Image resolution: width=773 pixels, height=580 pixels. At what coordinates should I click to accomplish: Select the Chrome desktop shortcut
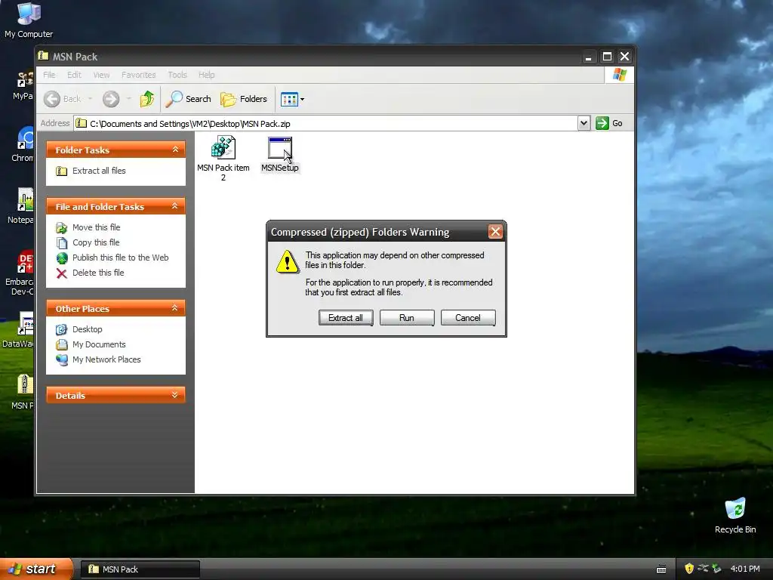(x=23, y=144)
